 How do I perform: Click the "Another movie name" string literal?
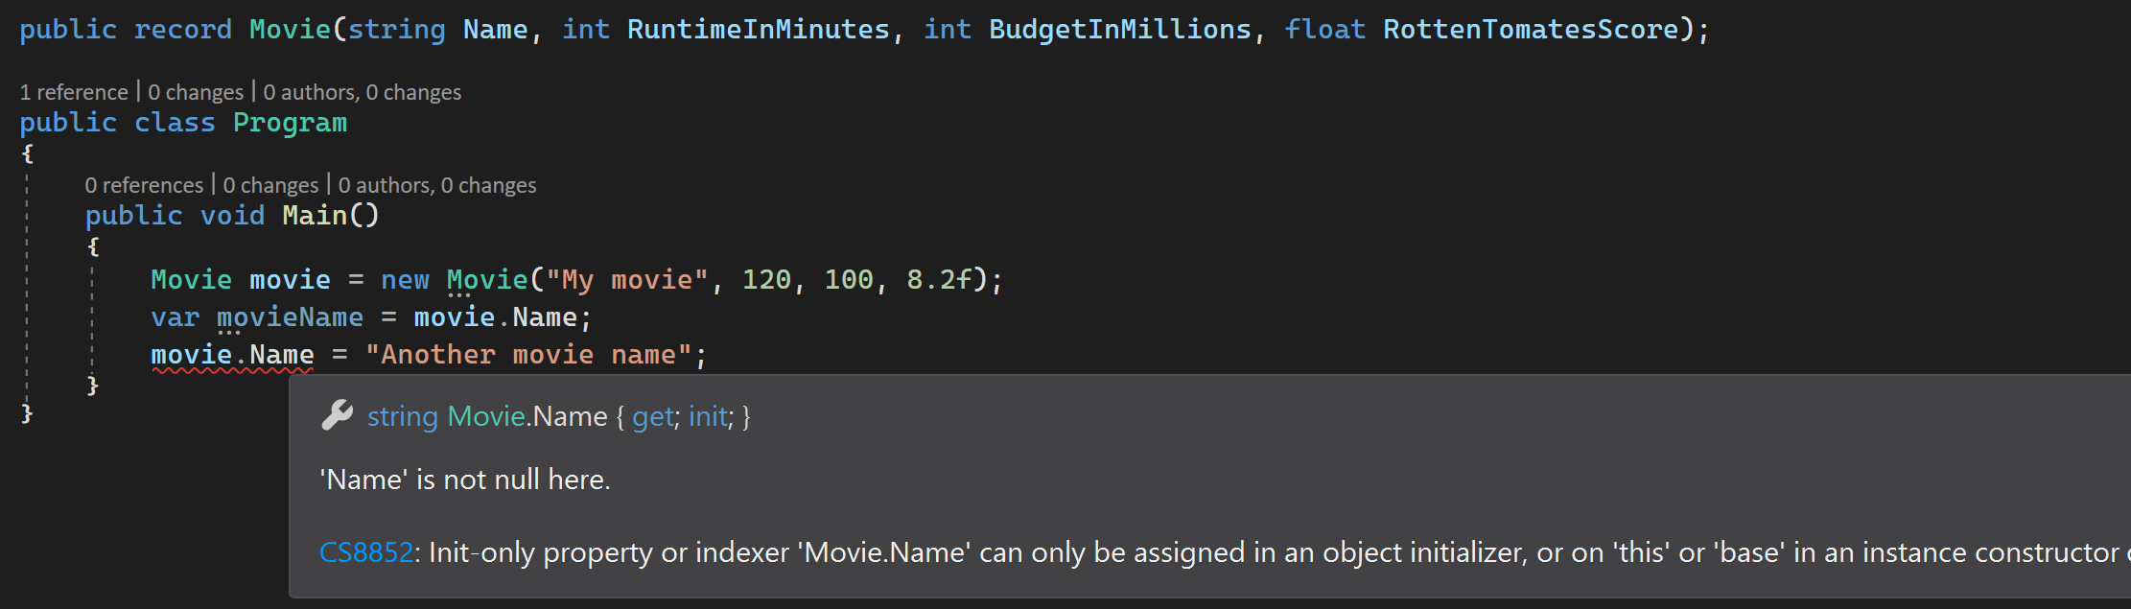pyautogui.click(x=535, y=354)
